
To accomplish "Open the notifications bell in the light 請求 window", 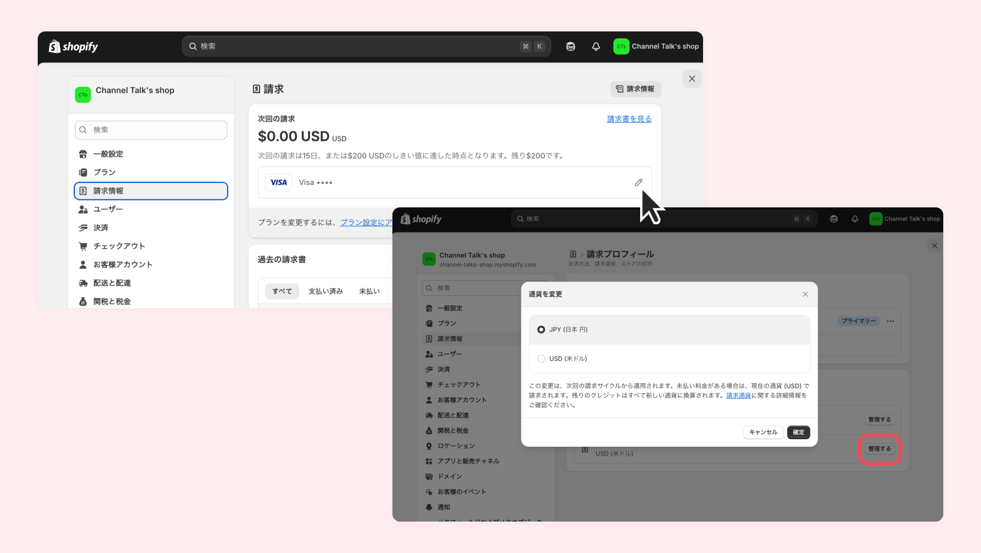I will (x=596, y=47).
